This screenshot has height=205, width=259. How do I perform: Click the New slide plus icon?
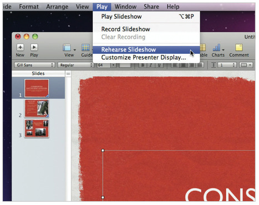tap(20, 48)
